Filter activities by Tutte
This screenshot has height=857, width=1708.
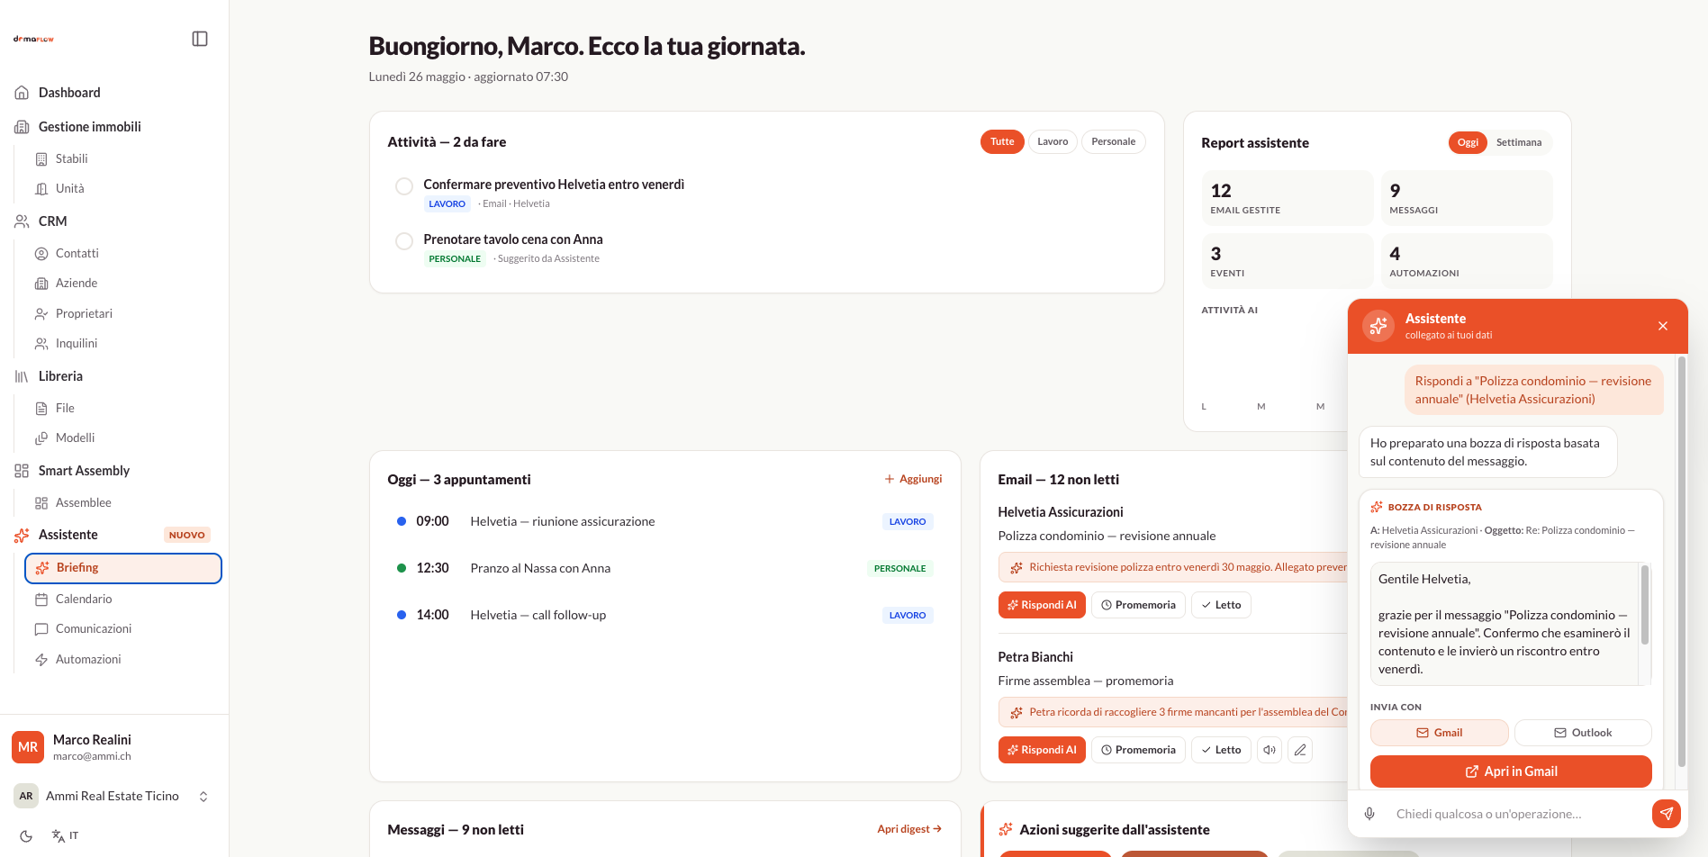pos(1002,141)
